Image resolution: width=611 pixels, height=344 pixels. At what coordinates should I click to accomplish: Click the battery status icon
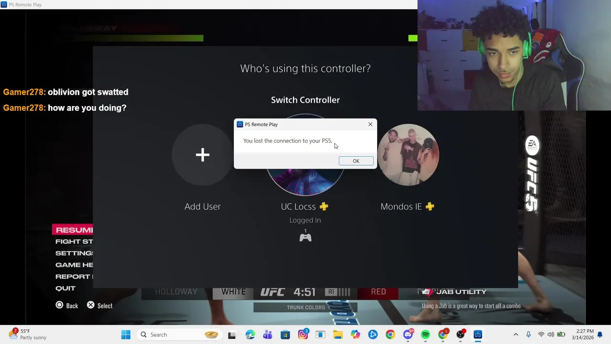point(561,334)
